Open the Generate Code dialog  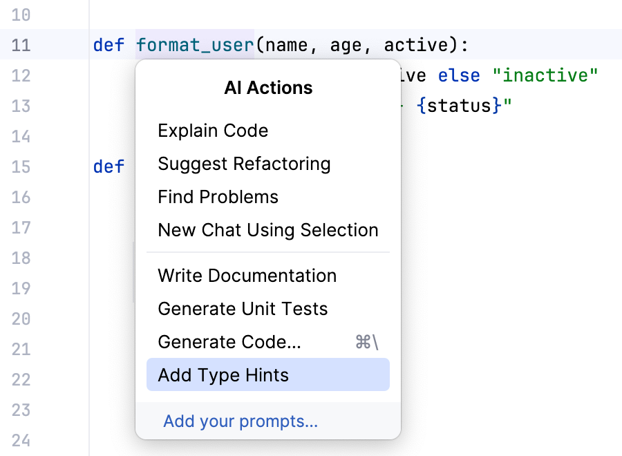pos(229,342)
